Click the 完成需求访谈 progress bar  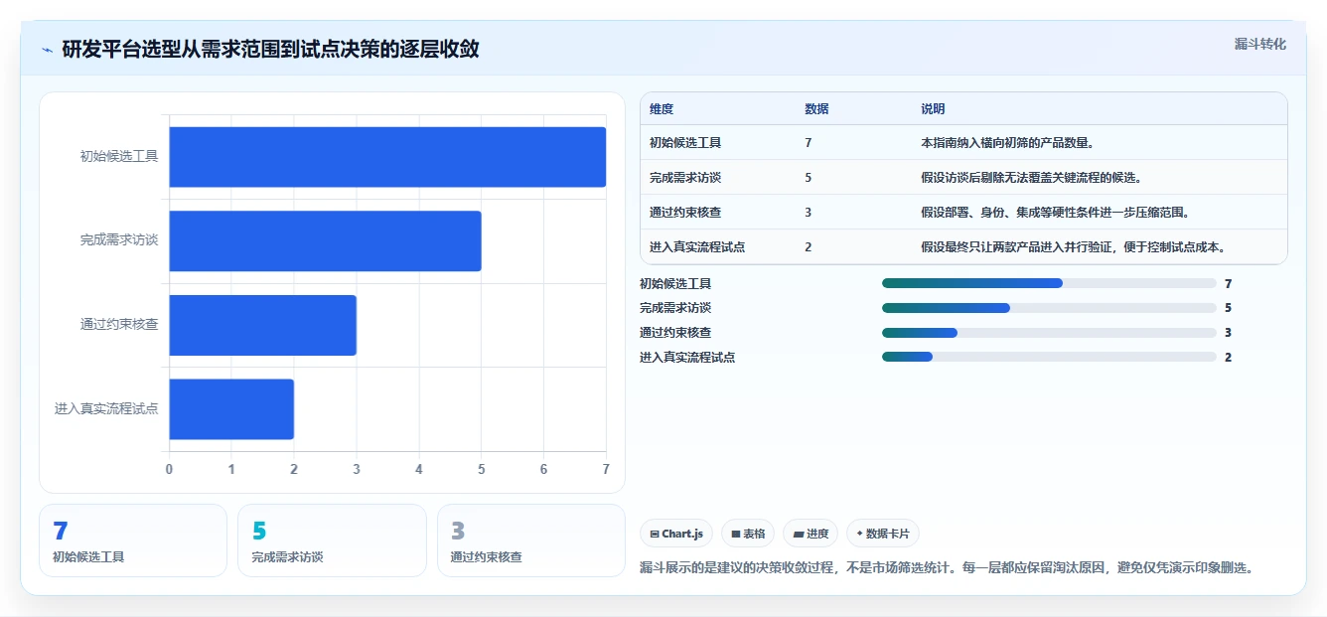(1049, 308)
